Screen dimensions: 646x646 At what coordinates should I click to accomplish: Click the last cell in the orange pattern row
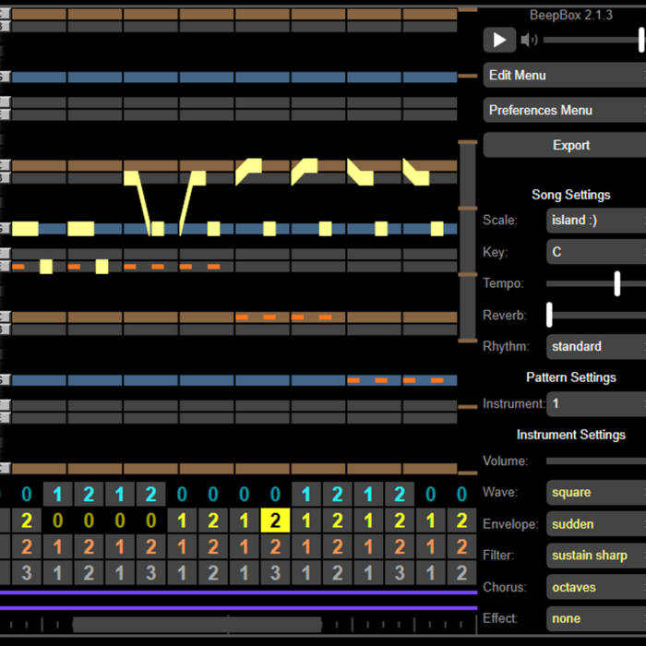click(x=461, y=546)
